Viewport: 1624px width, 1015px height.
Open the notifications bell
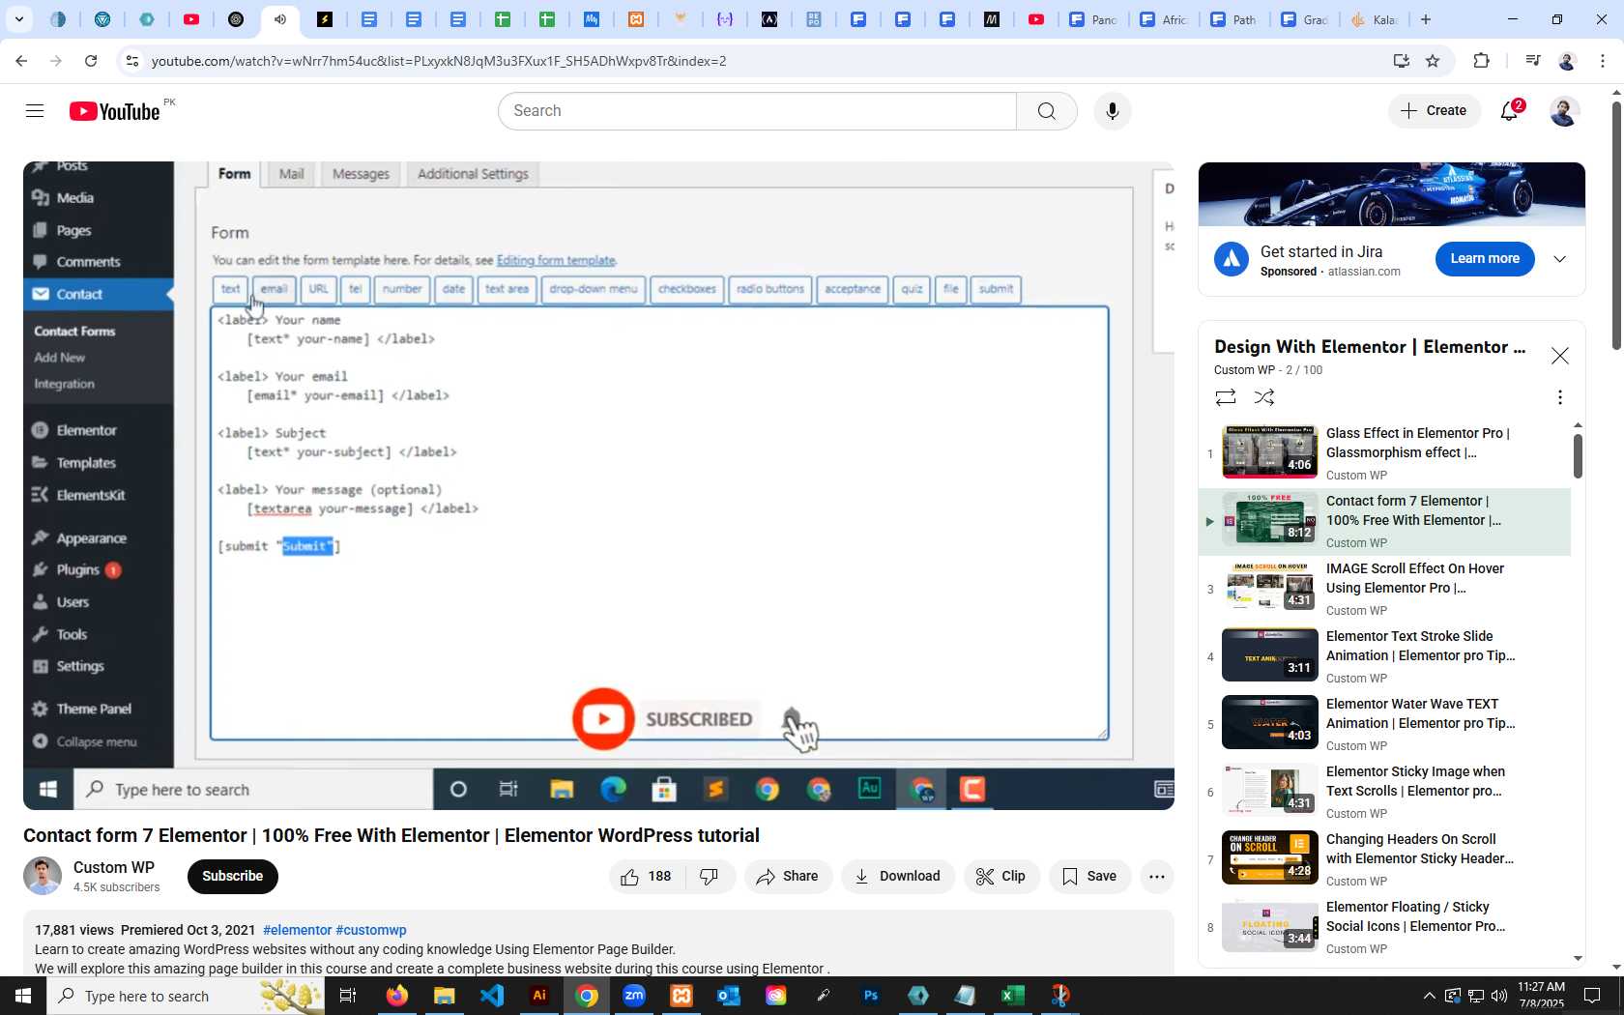pyautogui.click(x=1510, y=110)
